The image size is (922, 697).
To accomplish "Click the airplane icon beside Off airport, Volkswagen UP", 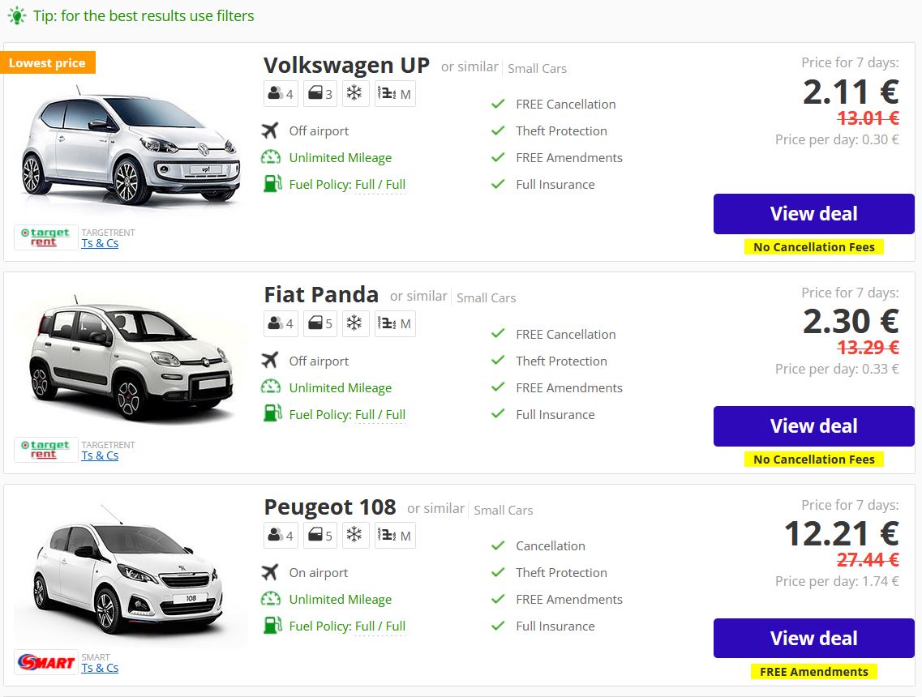I will coord(270,130).
